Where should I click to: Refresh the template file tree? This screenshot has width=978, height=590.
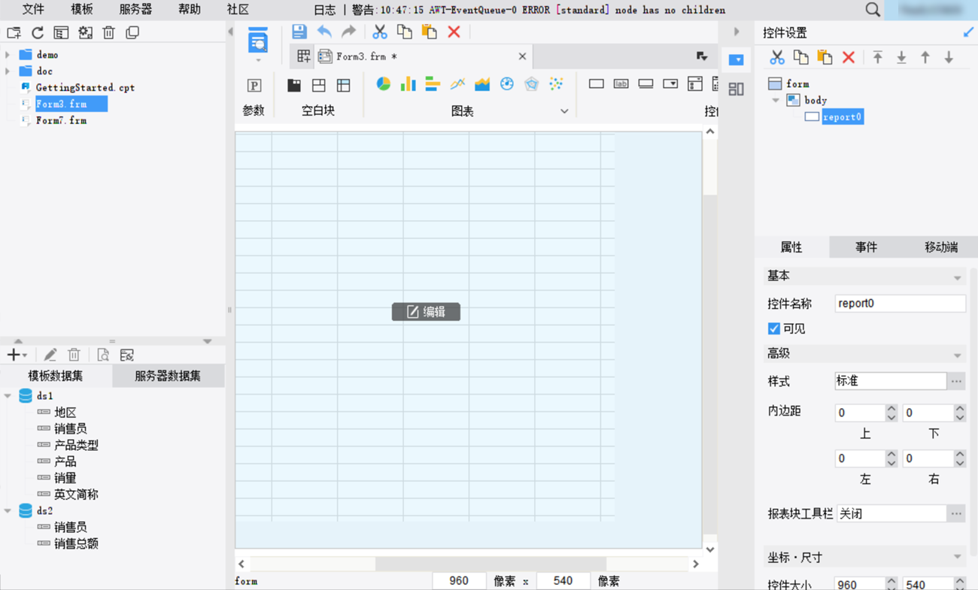pos(38,33)
